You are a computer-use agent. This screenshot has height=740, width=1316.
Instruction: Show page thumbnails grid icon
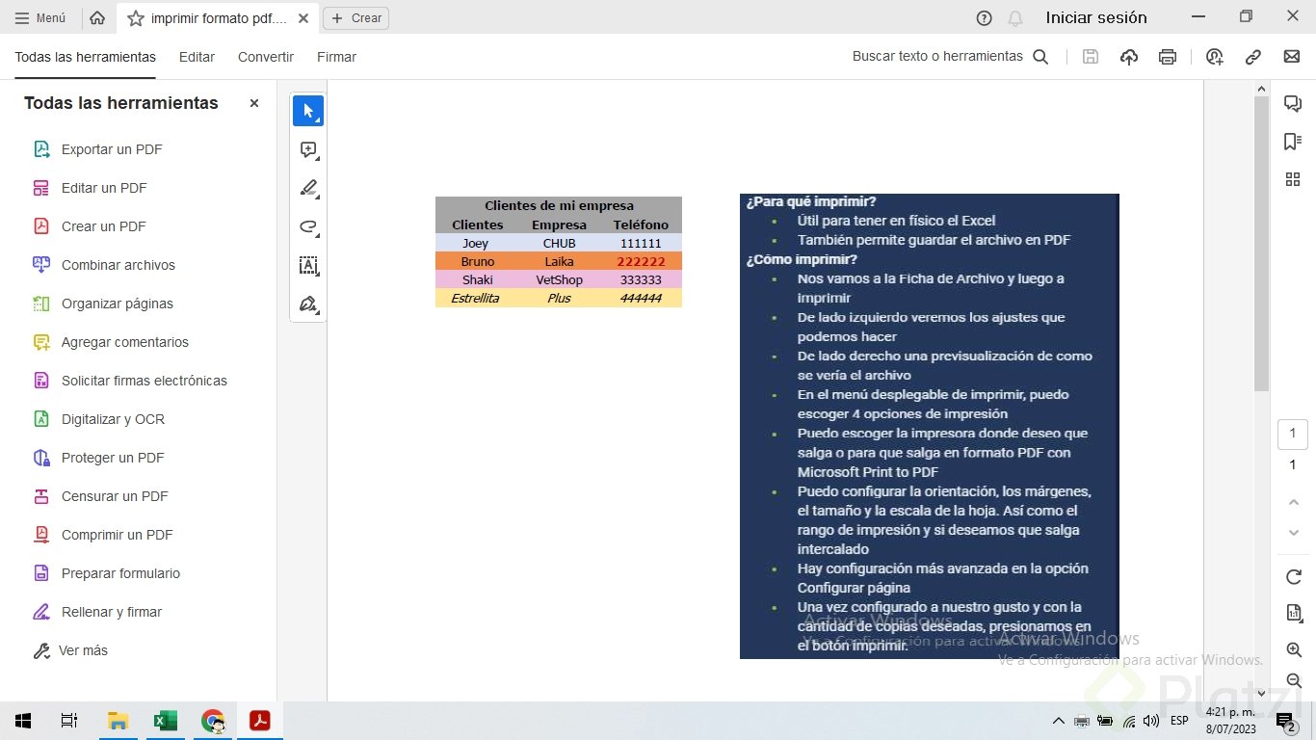tap(1293, 179)
